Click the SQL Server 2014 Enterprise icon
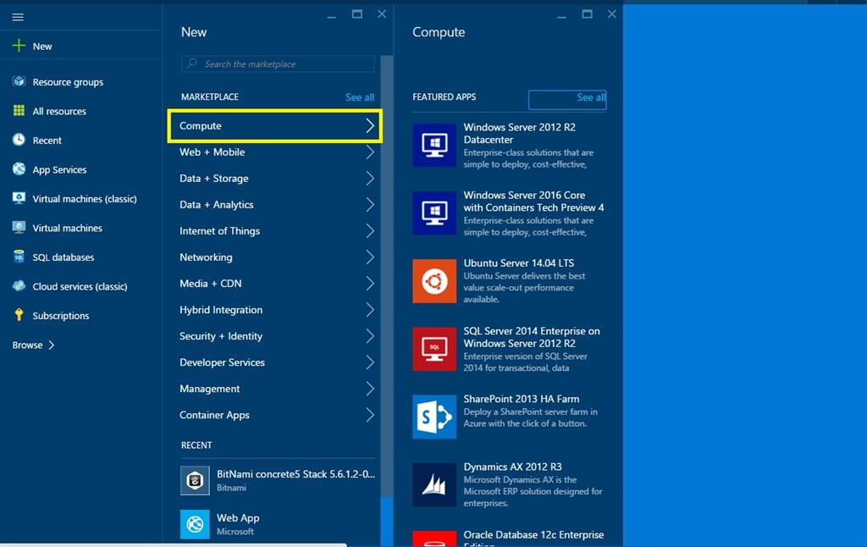The image size is (867, 547). coord(434,349)
